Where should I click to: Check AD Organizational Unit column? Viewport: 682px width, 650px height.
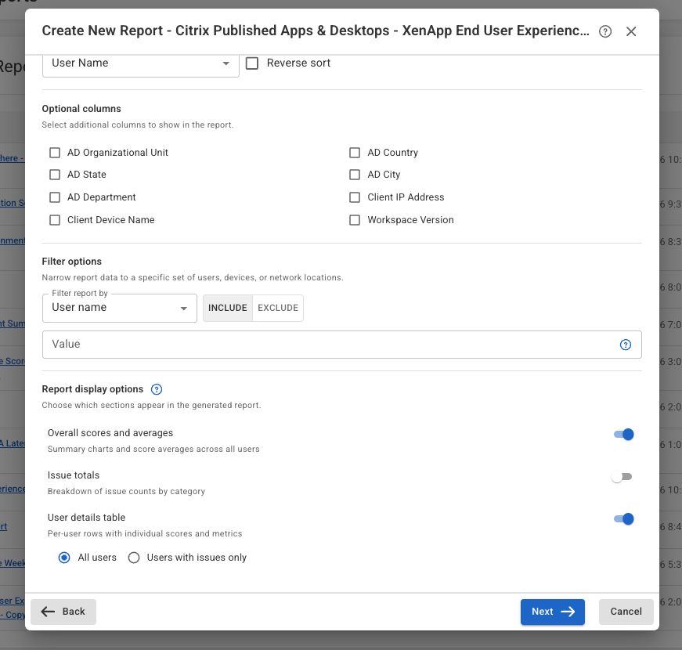55,153
